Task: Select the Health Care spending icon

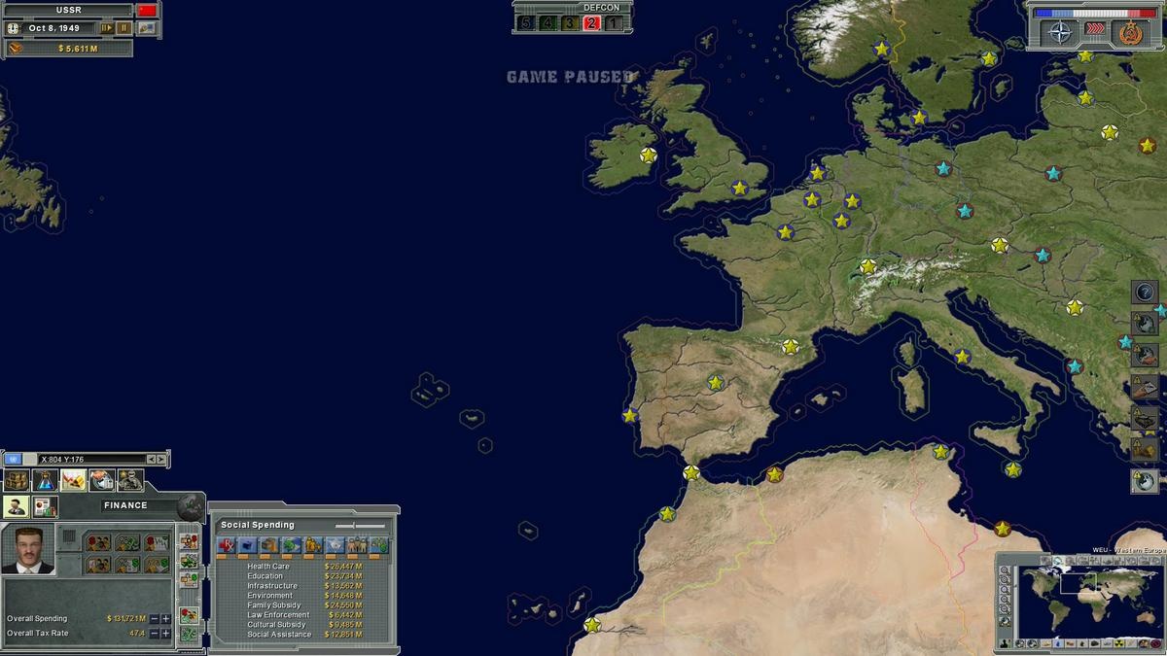Action: click(x=226, y=546)
